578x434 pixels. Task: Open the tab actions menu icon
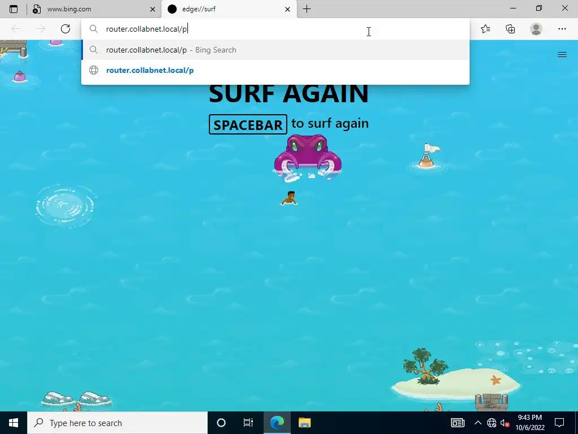pyautogui.click(x=14, y=9)
